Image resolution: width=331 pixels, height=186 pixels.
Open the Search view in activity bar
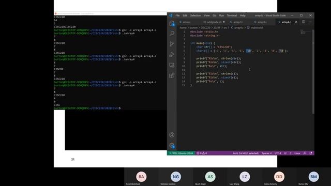click(x=172, y=34)
